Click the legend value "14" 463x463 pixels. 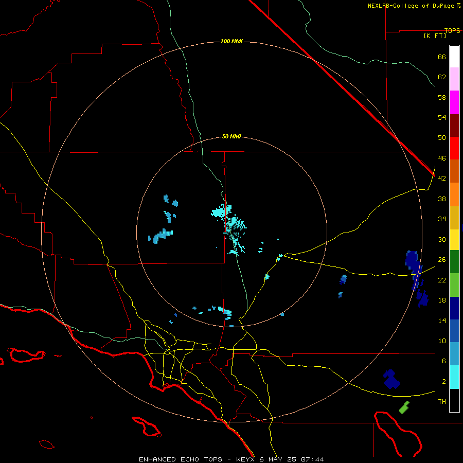pos(442,321)
